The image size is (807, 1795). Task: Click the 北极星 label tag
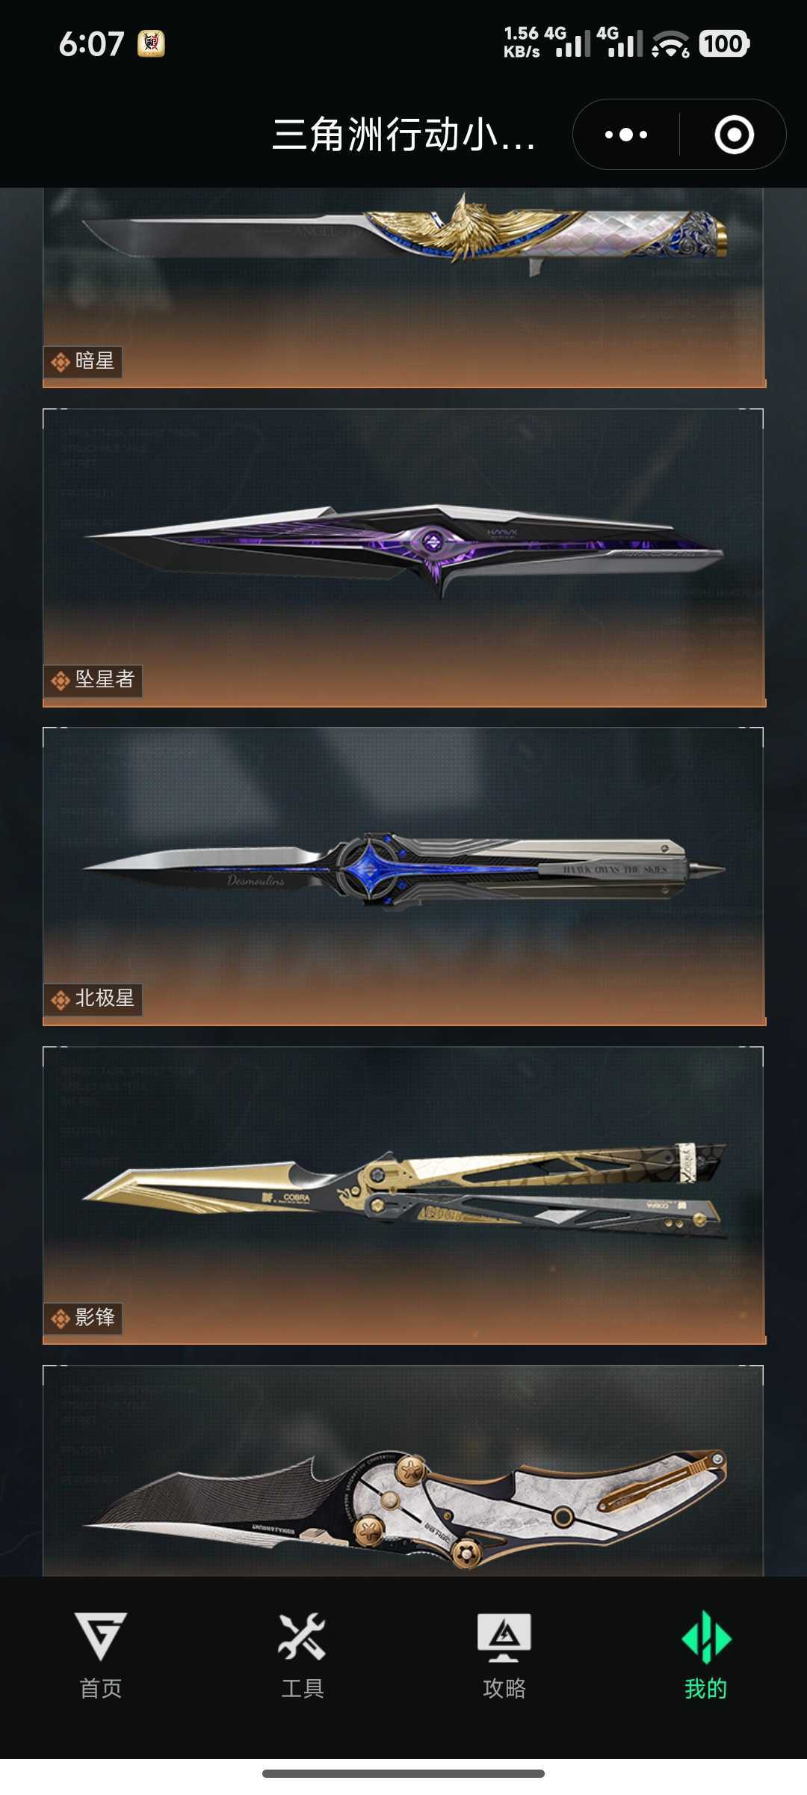(93, 999)
